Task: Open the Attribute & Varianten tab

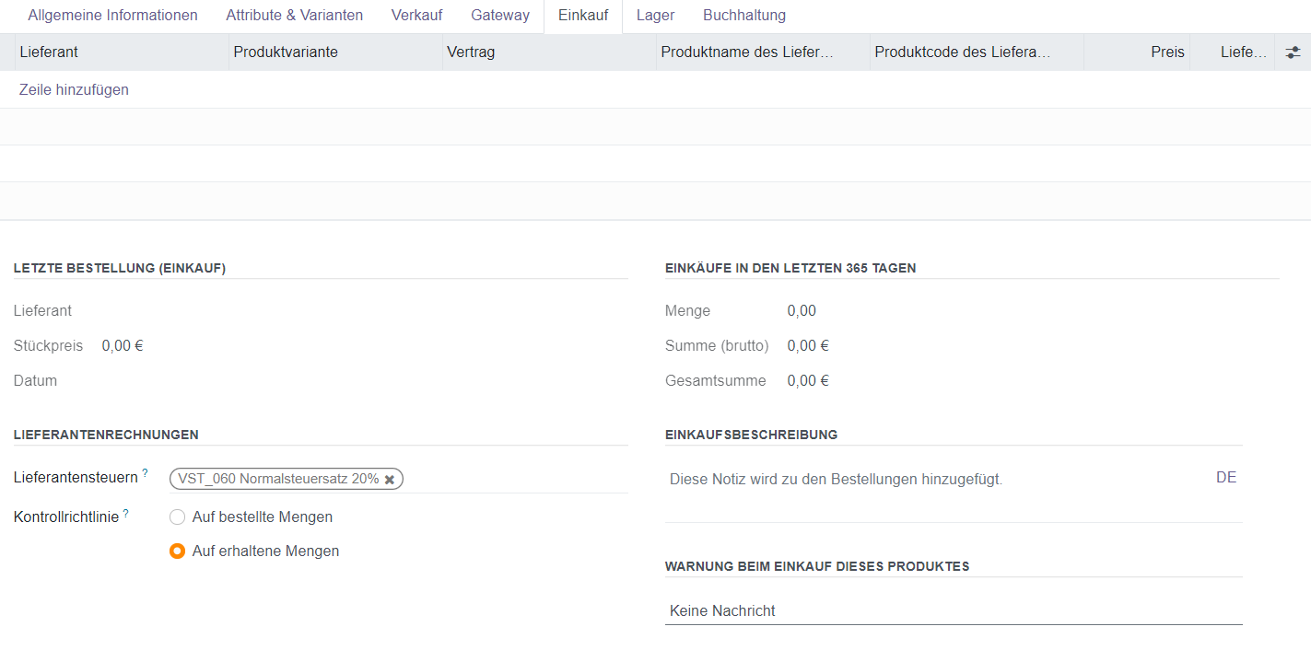Action: [294, 16]
